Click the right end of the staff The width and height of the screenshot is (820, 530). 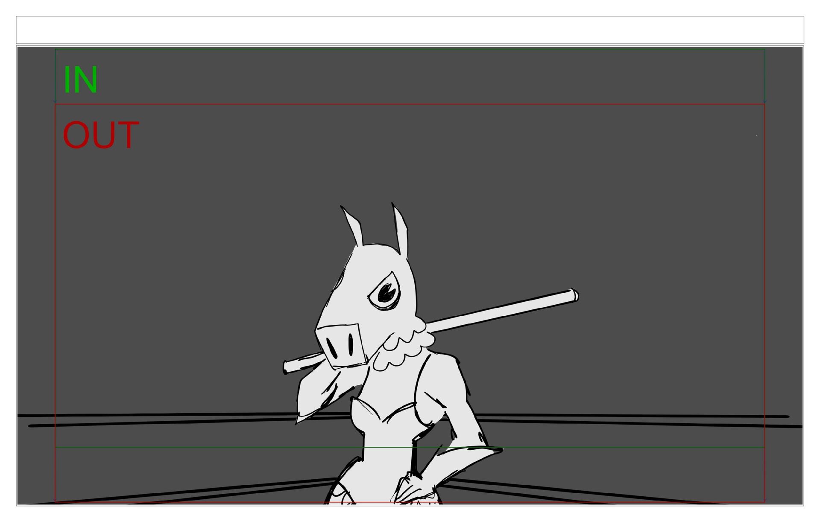pos(574,295)
